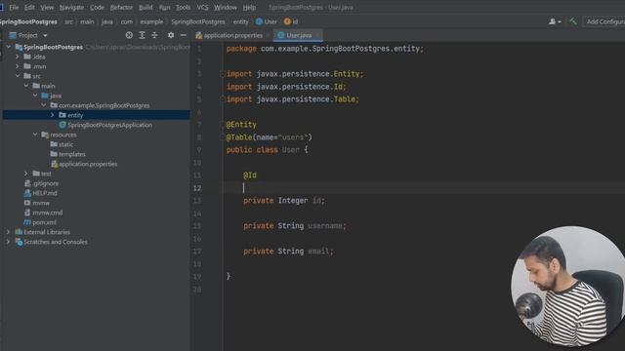Open the Refactor menu
The width and height of the screenshot is (625, 351).
coord(121,7)
